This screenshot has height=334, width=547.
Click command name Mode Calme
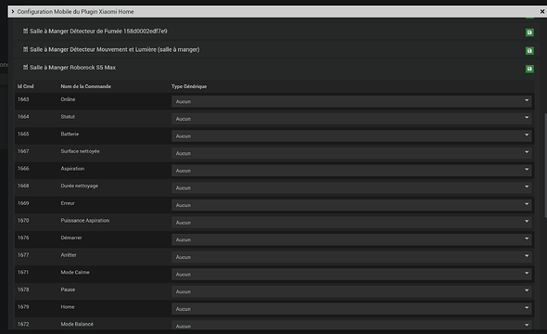coord(75,272)
